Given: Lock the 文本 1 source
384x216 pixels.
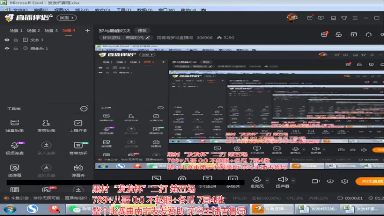Looking at the screenshot, I should point(16,40).
